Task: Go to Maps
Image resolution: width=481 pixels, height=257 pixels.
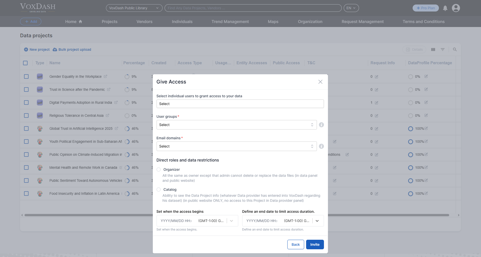Action: [x=273, y=21]
